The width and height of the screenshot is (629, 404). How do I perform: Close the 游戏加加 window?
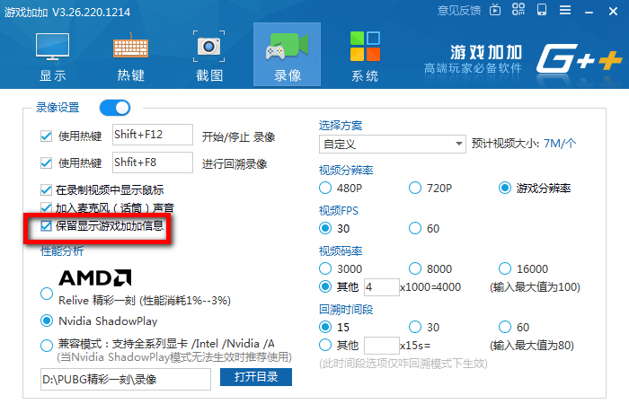tap(613, 11)
